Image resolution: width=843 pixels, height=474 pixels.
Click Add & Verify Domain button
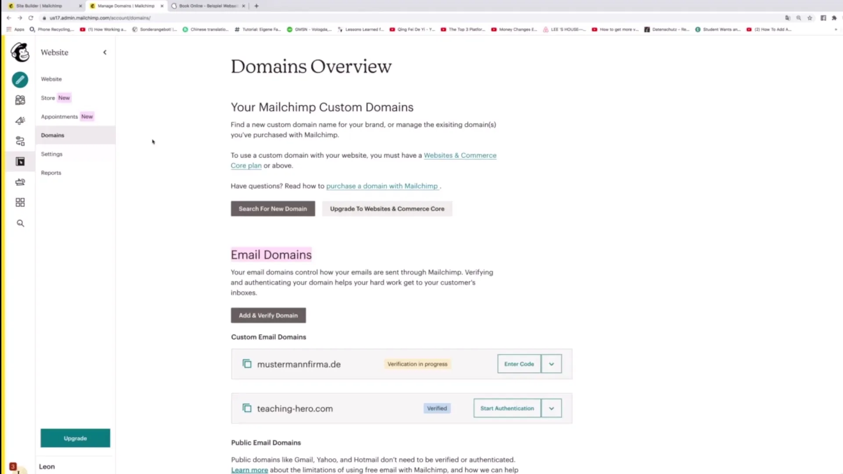pyautogui.click(x=268, y=316)
